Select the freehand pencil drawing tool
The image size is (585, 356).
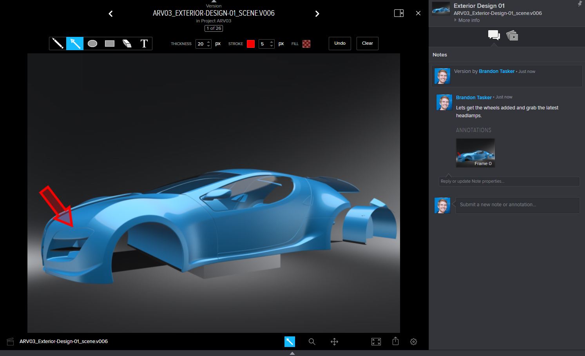click(x=58, y=44)
